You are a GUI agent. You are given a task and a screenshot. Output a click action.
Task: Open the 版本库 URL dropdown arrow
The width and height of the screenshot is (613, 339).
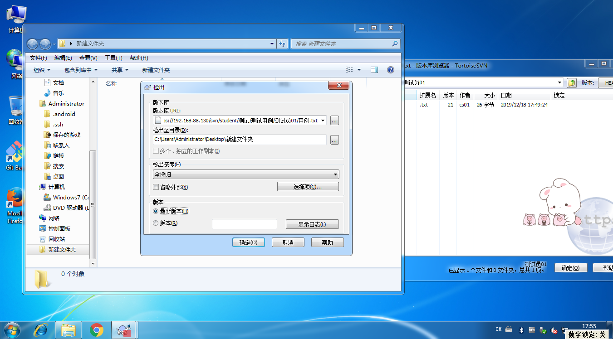tap(323, 120)
